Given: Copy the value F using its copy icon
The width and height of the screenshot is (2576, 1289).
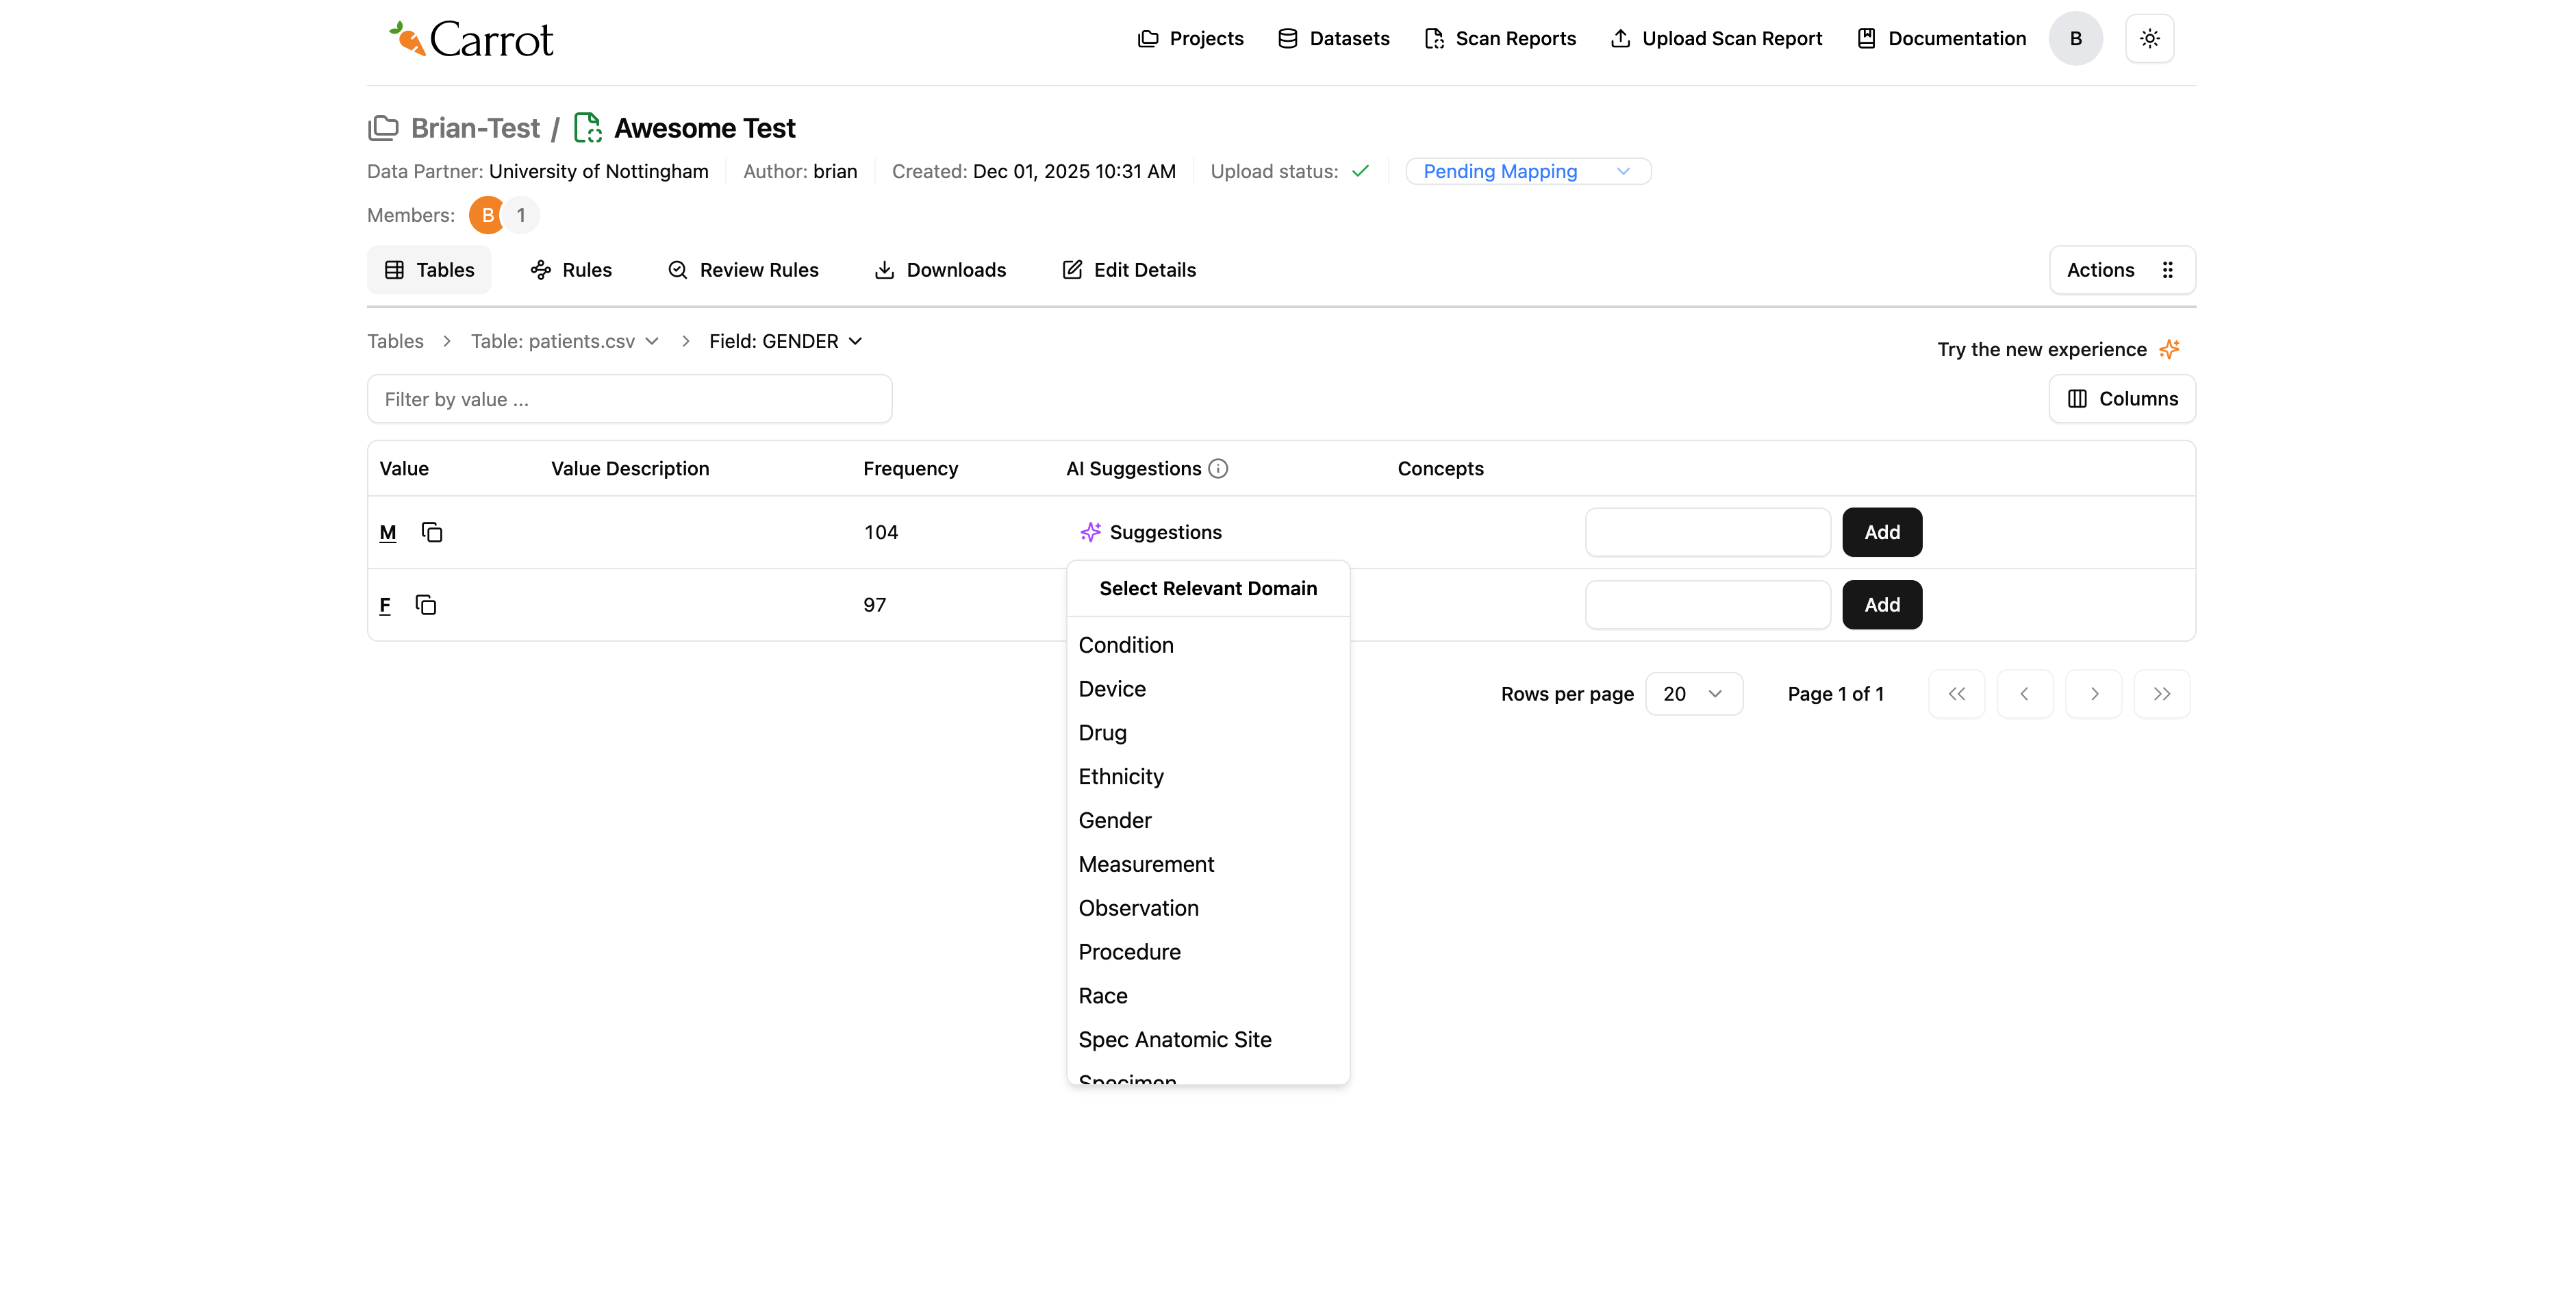Looking at the screenshot, I should click(426, 605).
